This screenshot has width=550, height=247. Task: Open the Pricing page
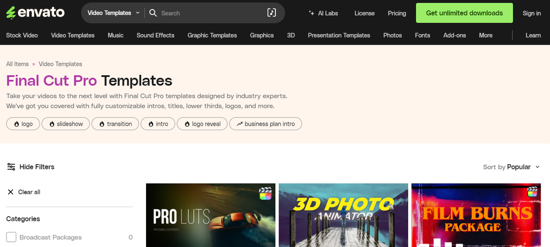point(397,13)
